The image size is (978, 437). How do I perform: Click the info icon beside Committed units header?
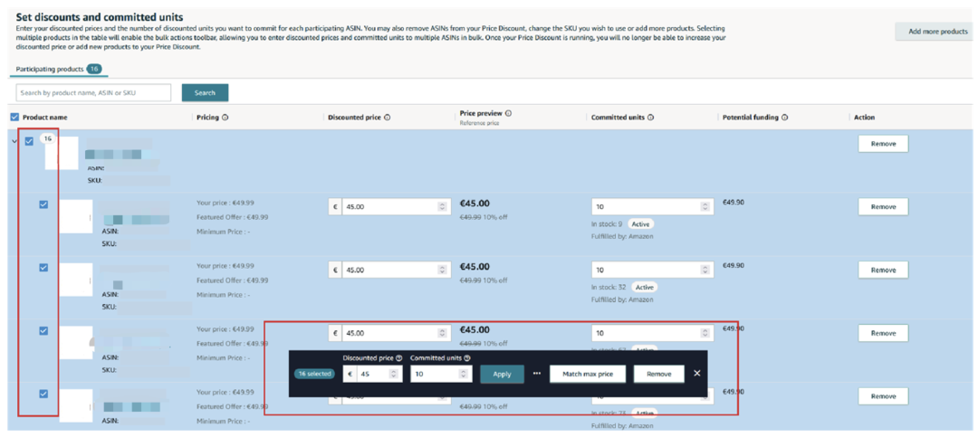(650, 118)
